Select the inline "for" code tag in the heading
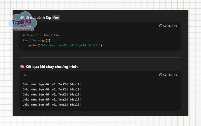 click(56, 18)
